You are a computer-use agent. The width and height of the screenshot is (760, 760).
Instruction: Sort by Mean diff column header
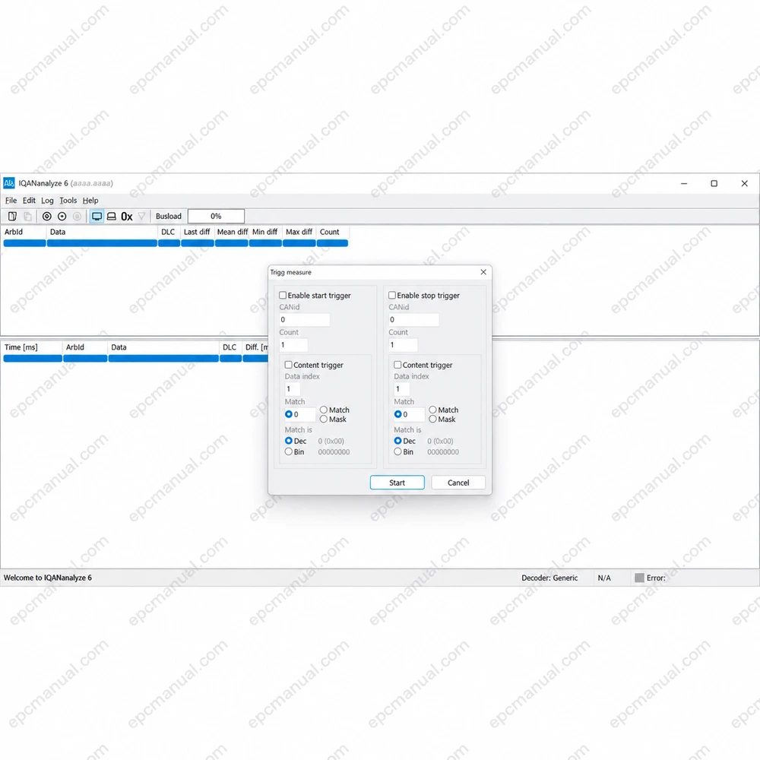232,232
